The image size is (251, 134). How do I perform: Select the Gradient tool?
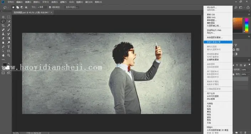(9, 38)
